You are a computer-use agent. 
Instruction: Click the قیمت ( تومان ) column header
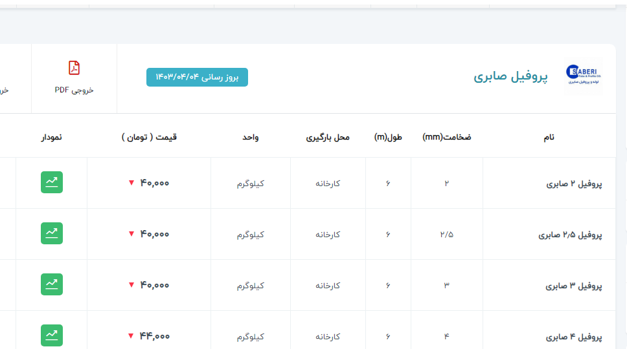click(x=149, y=137)
